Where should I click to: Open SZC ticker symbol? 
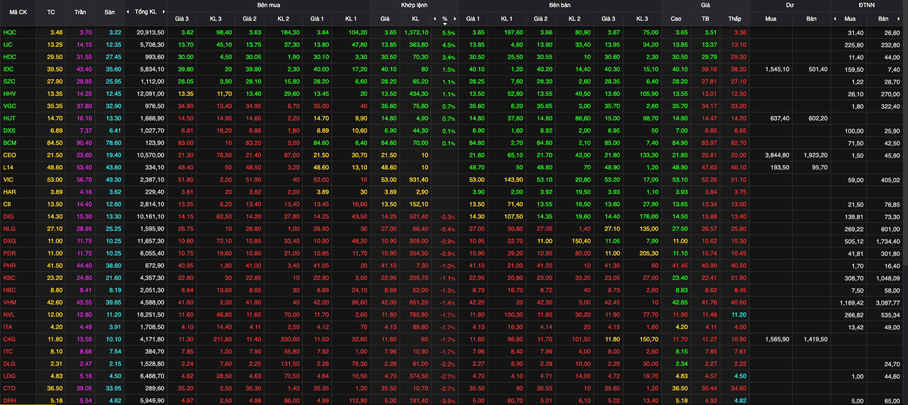[x=9, y=82]
